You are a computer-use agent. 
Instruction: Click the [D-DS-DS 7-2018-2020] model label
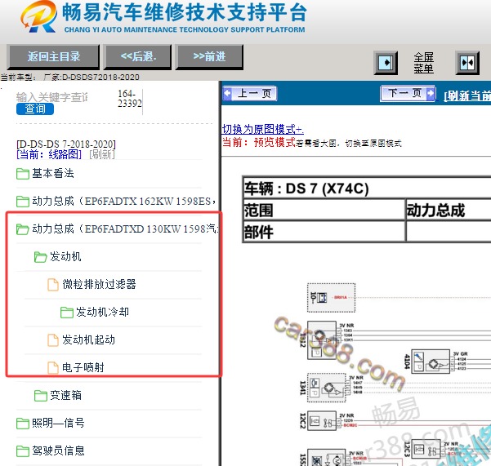coord(66,144)
